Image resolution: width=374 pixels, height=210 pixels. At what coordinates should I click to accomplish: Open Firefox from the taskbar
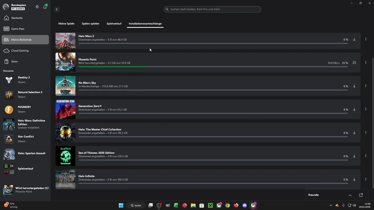pos(236,205)
